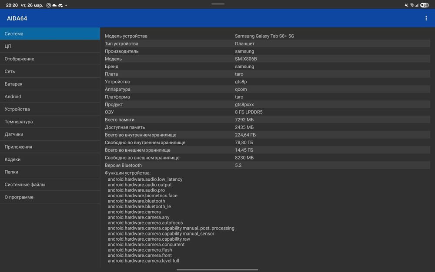
Task: Open the Температура section
Action: click(50, 122)
